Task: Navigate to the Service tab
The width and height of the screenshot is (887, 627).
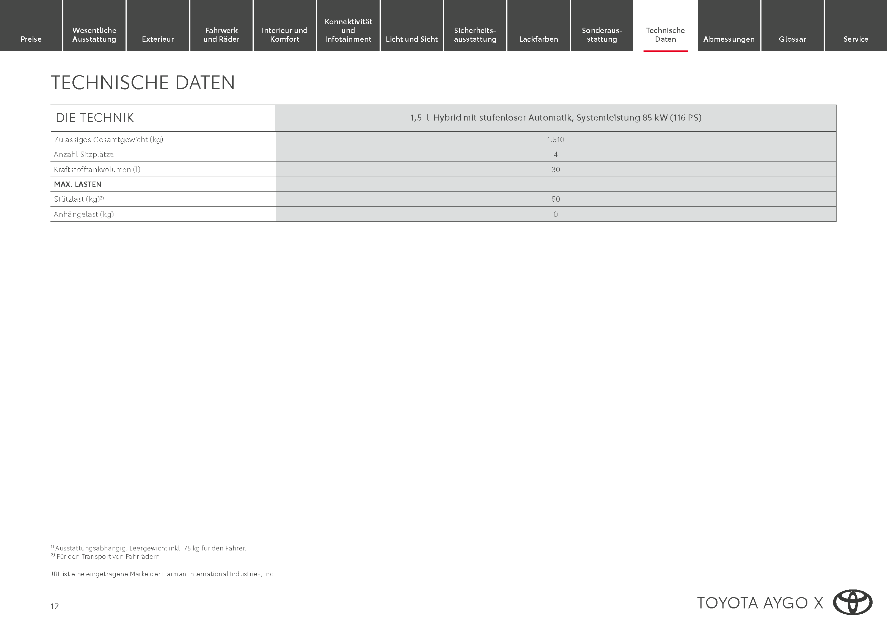Action: [x=855, y=39]
